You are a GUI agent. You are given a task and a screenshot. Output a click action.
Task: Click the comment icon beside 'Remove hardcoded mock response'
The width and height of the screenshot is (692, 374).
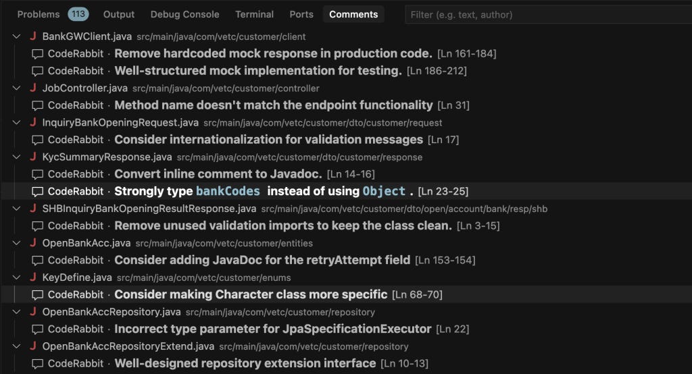point(38,54)
